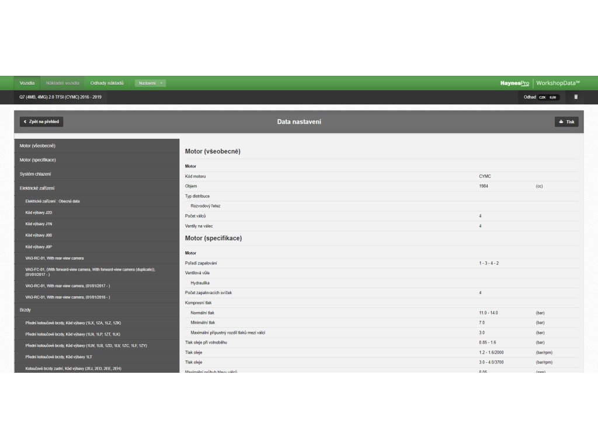Select Kód výbavy J2D entry
The image size is (598, 448).
tap(39, 212)
